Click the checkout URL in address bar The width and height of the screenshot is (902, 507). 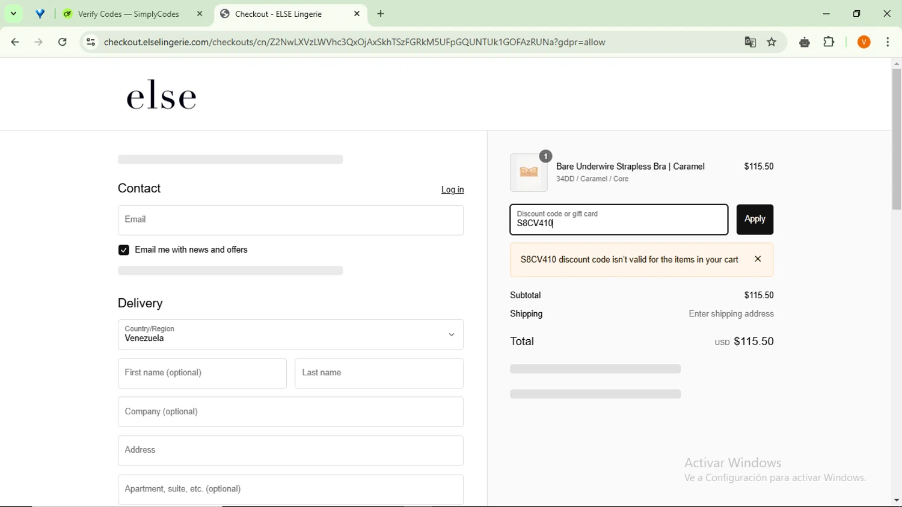[355, 42]
